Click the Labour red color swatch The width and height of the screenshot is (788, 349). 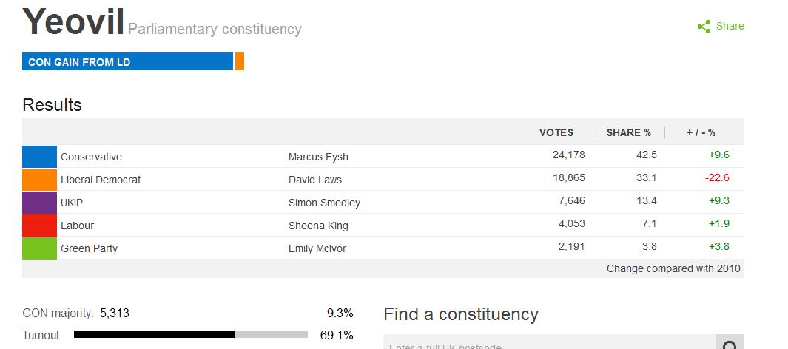[x=39, y=226]
